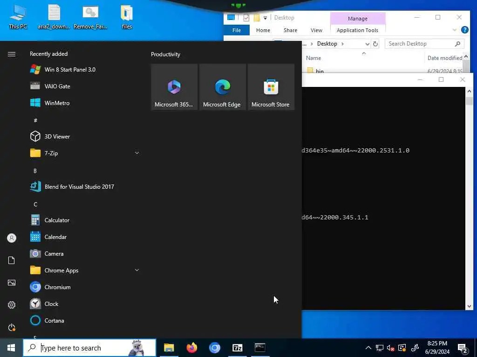Click Recently added header
Image resolution: width=477 pixels, height=357 pixels.
pos(48,54)
